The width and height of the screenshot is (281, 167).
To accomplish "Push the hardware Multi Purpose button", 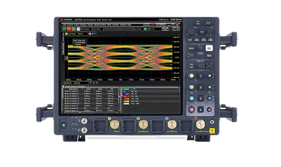I will [203, 40].
